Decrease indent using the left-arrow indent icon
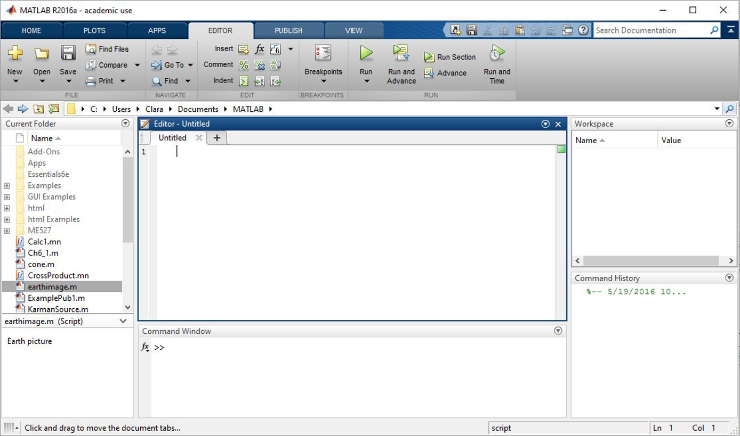 pyautogui.click(x=276, y=81)
